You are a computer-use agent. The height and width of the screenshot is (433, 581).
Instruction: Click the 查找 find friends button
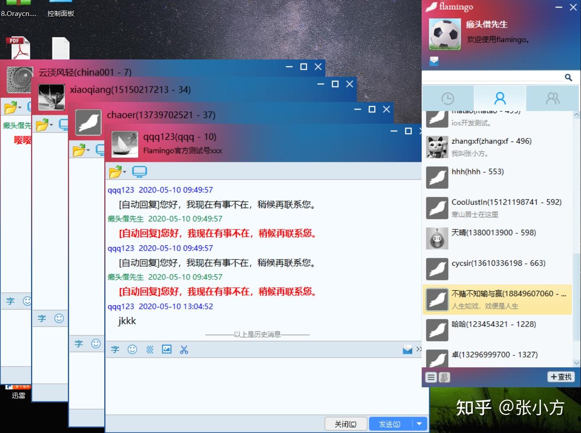pyautogui.click(x=561, y=377)
